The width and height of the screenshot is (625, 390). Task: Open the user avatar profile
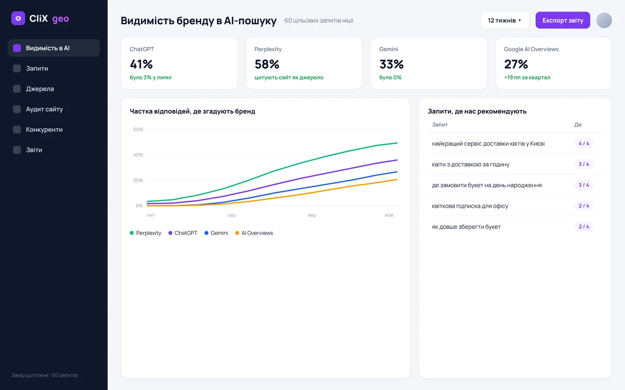click(604, 20)
